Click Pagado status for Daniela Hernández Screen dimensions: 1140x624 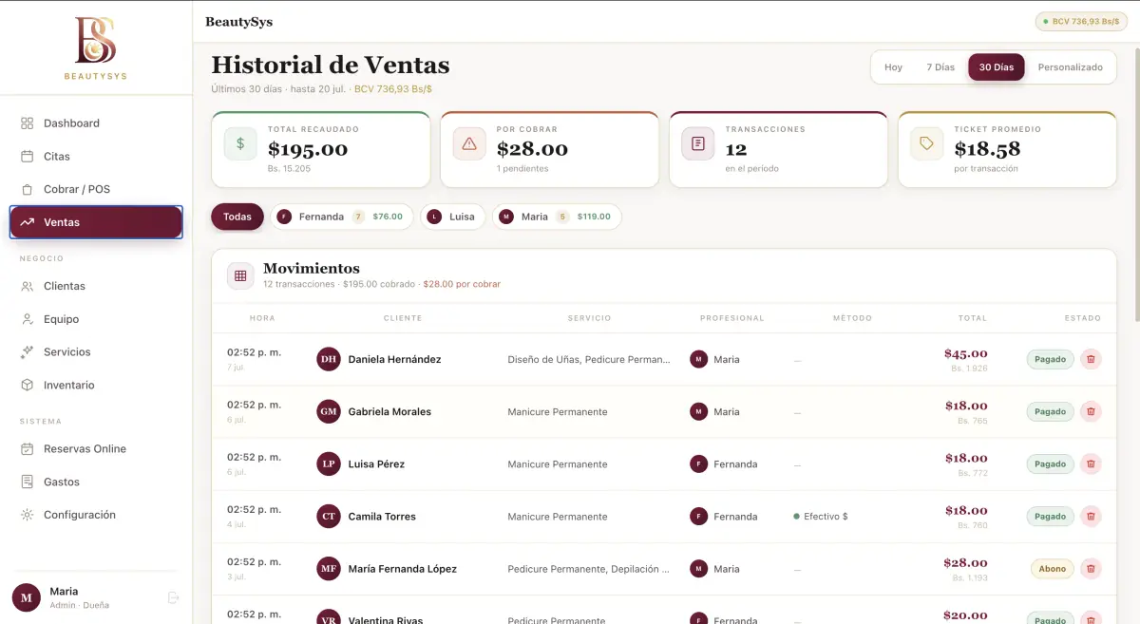click(x=1050, y=359)
